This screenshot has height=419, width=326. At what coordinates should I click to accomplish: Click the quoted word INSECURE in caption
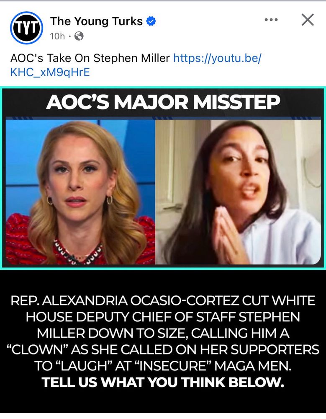point(173,366)
